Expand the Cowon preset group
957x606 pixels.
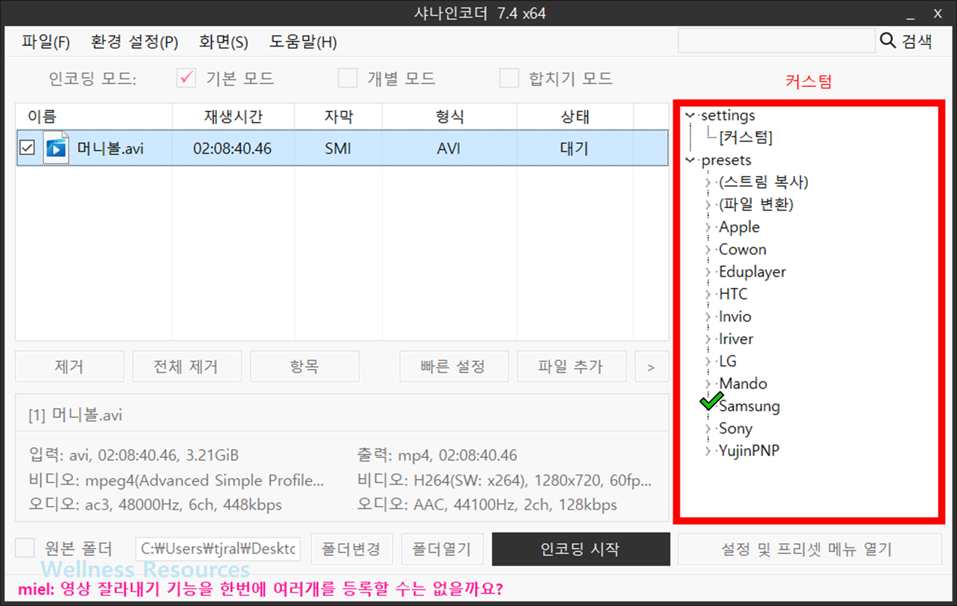(x=708, y=250)
